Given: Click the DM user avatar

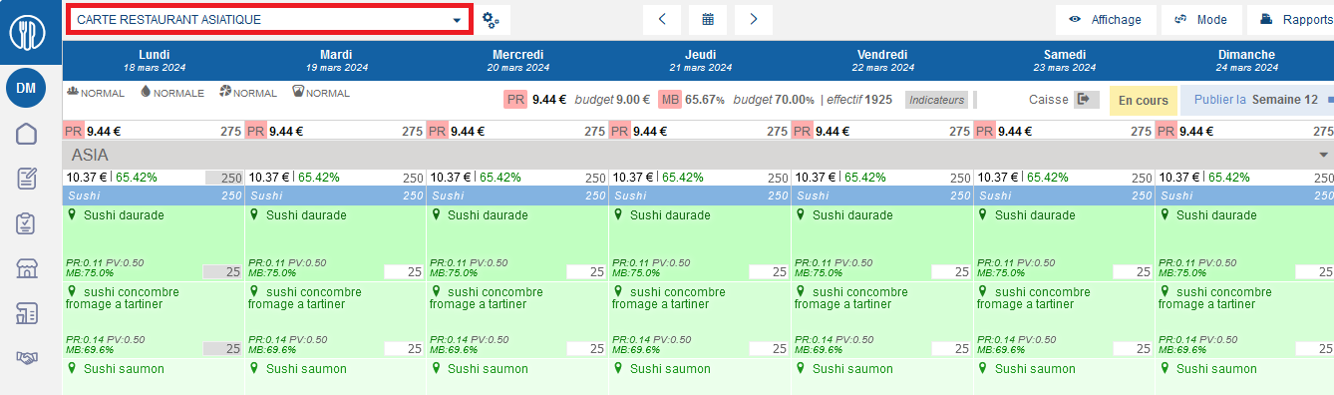Looking at the screenshot, I should click(x=27, y=88).
